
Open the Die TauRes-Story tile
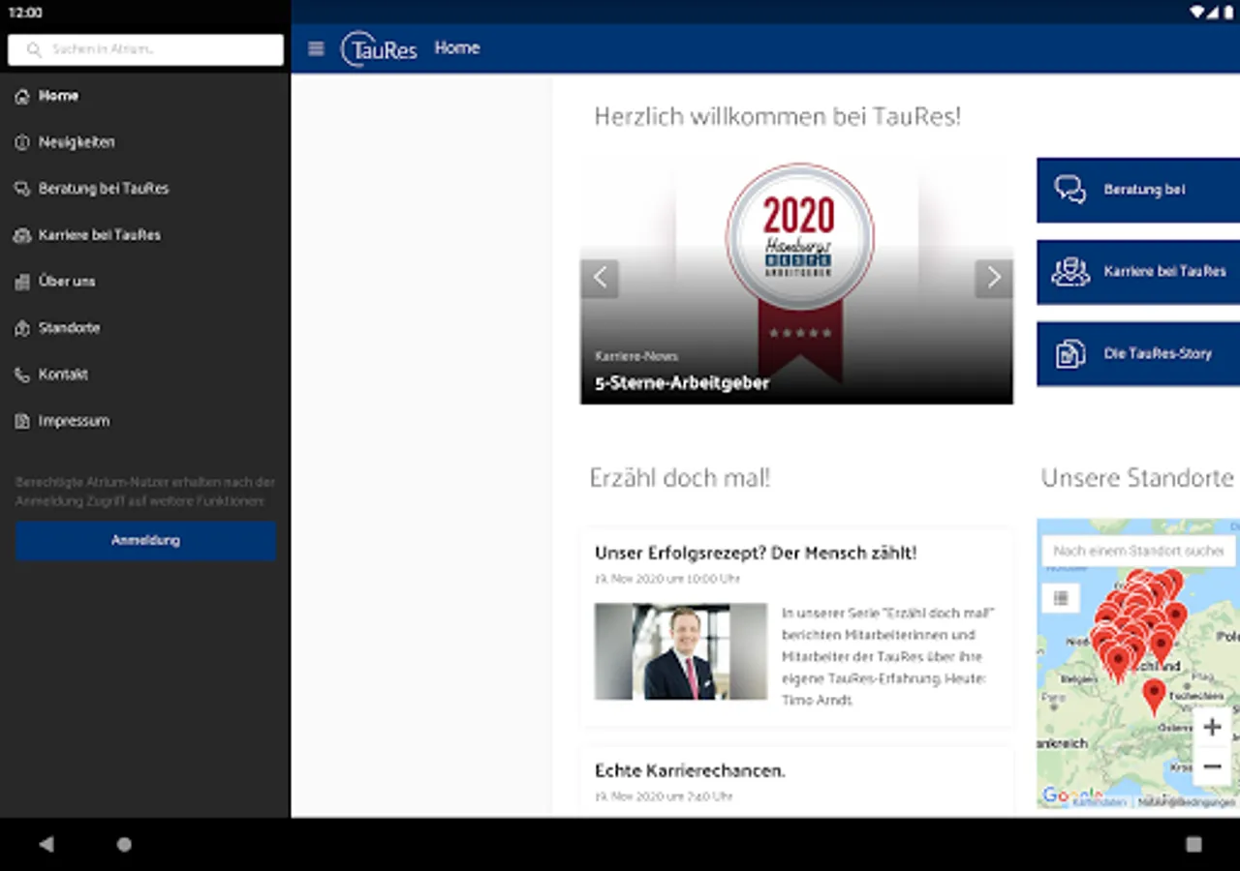click(x=1138, y=354)
